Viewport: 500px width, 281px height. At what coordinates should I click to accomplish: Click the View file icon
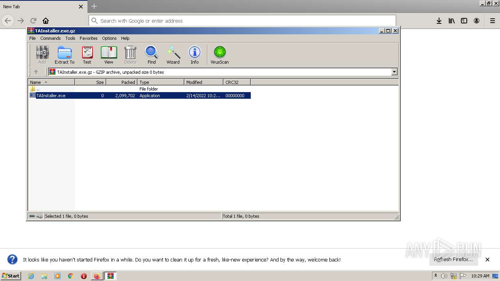point(109,55)
